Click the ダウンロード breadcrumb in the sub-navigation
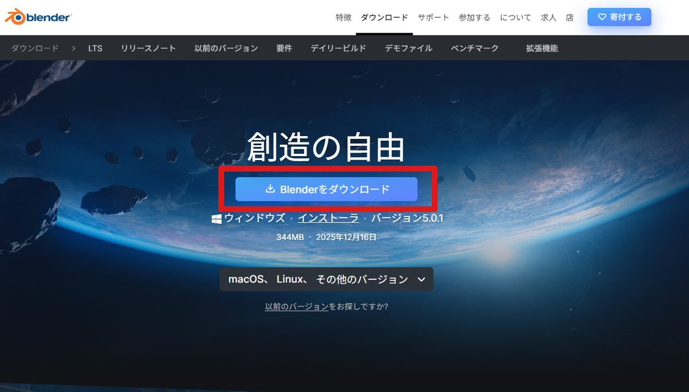 [35, 48]
